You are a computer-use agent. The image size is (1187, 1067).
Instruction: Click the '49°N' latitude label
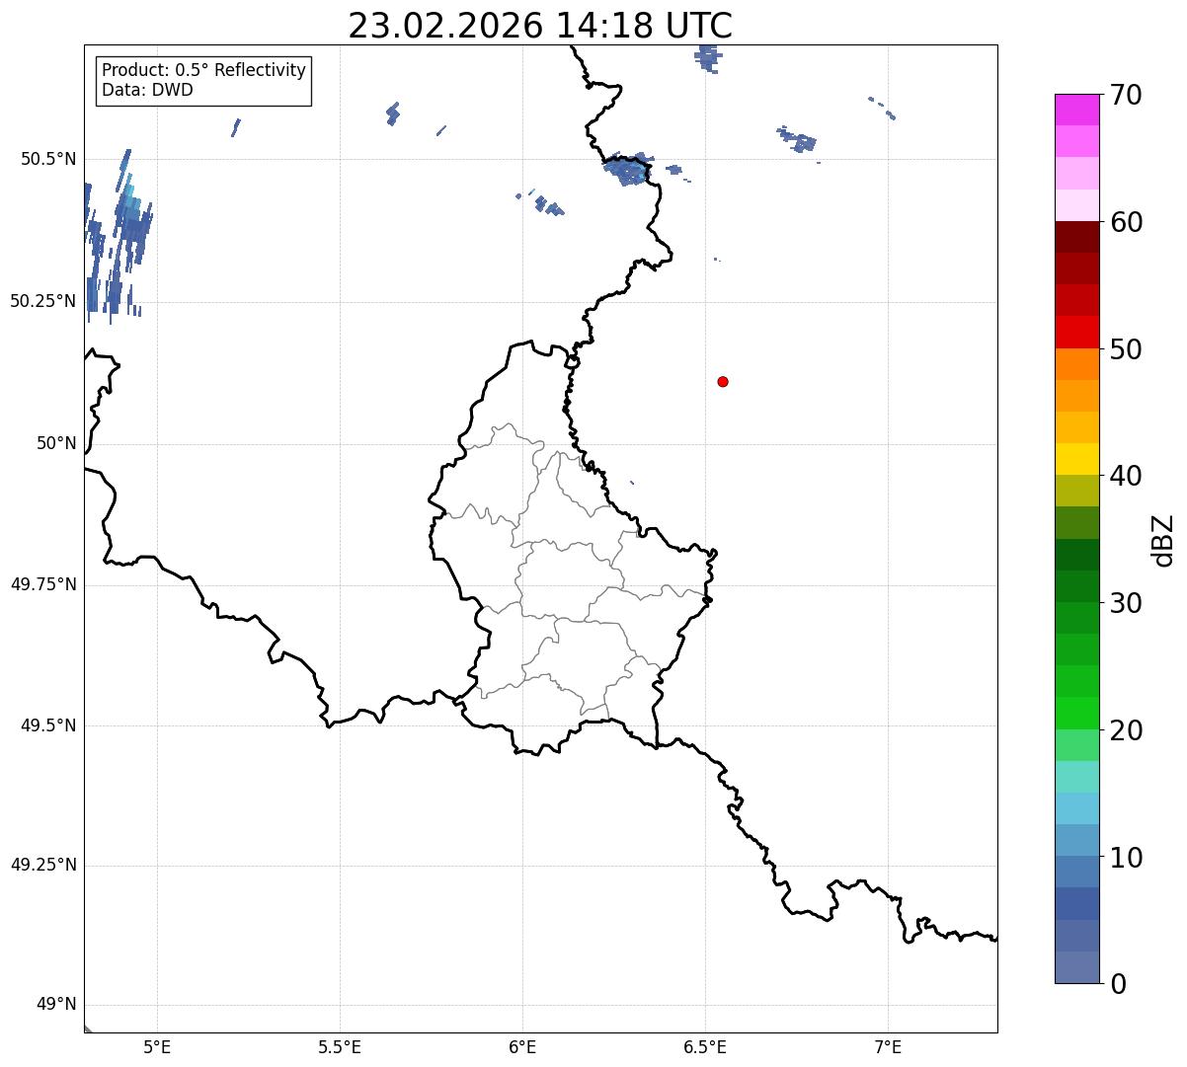56,1005
